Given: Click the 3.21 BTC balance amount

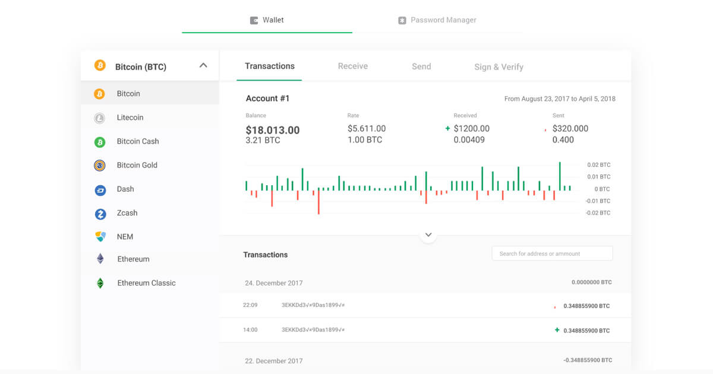Looking at the screenshot, I should [x=263, y=141].
